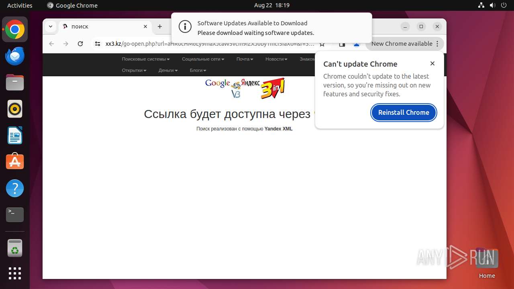Image resolution: width=514 pixels, height=289 pixels.
Task: Open a new tab with plus button
Action: (160, 26)
